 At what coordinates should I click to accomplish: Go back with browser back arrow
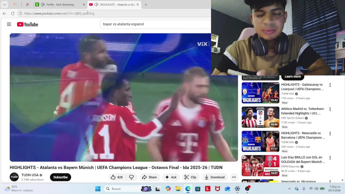pyautogui.click(x=5, y=13)
